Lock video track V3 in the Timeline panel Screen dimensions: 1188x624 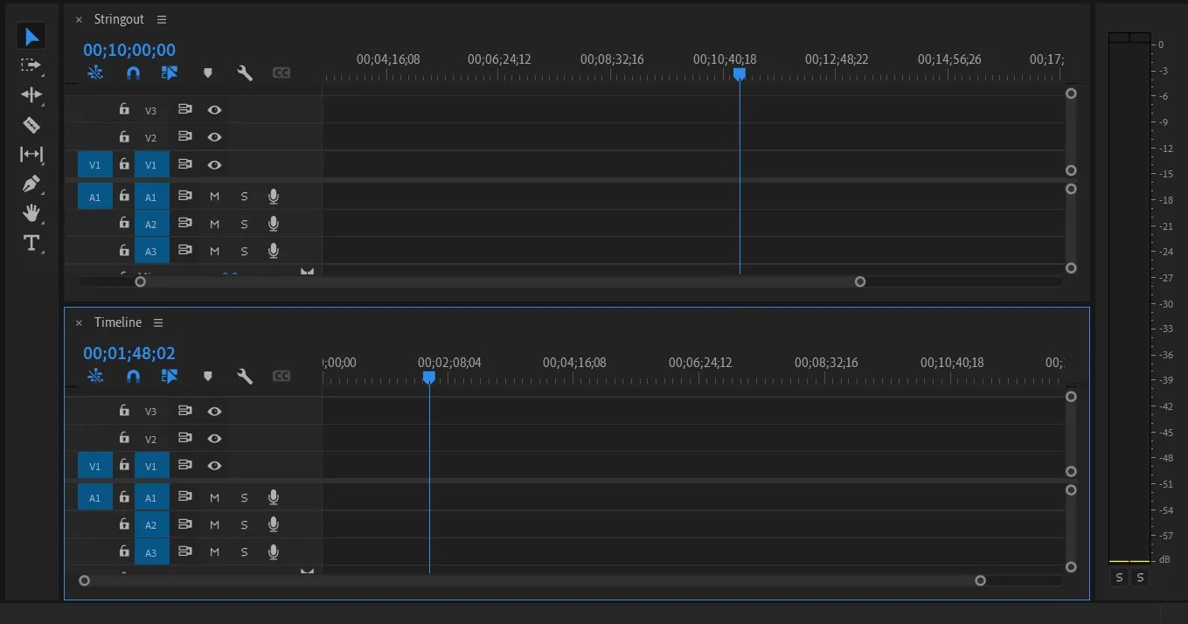123,410
